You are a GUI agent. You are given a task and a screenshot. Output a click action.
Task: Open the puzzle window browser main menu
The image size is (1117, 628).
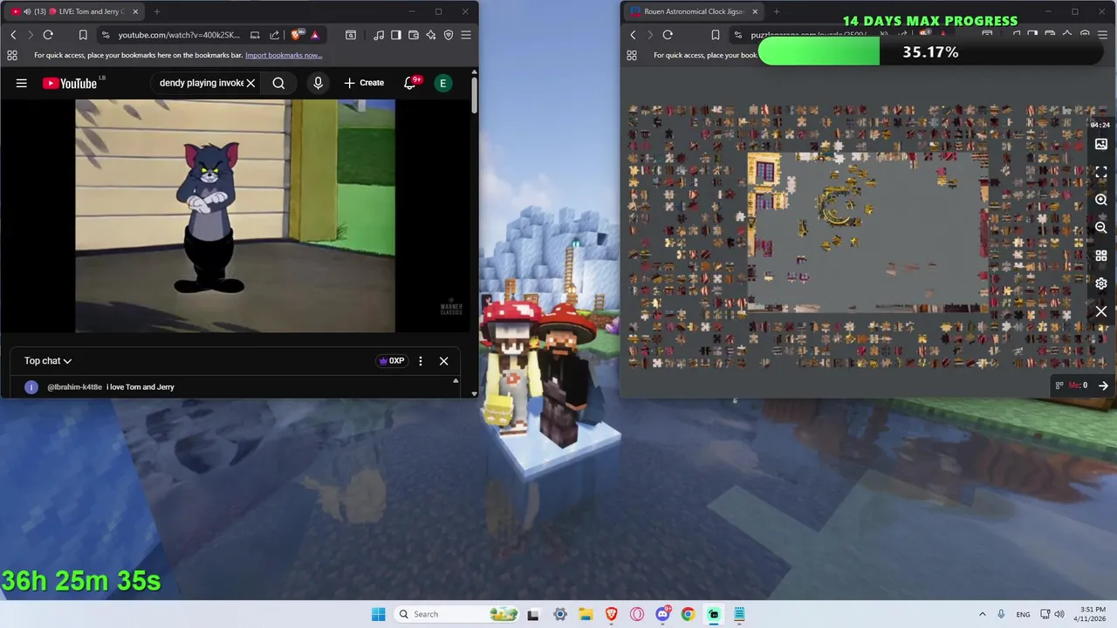(x=1102, y=35)
